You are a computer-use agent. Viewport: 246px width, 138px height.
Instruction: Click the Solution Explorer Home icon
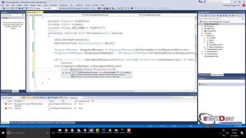(x=206, y=15)
